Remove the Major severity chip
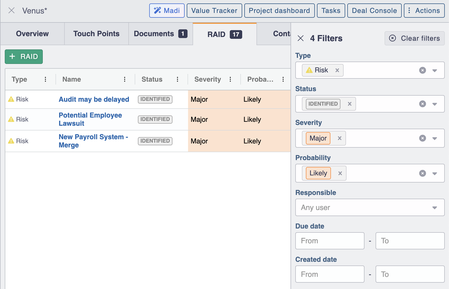 point(340,138)
